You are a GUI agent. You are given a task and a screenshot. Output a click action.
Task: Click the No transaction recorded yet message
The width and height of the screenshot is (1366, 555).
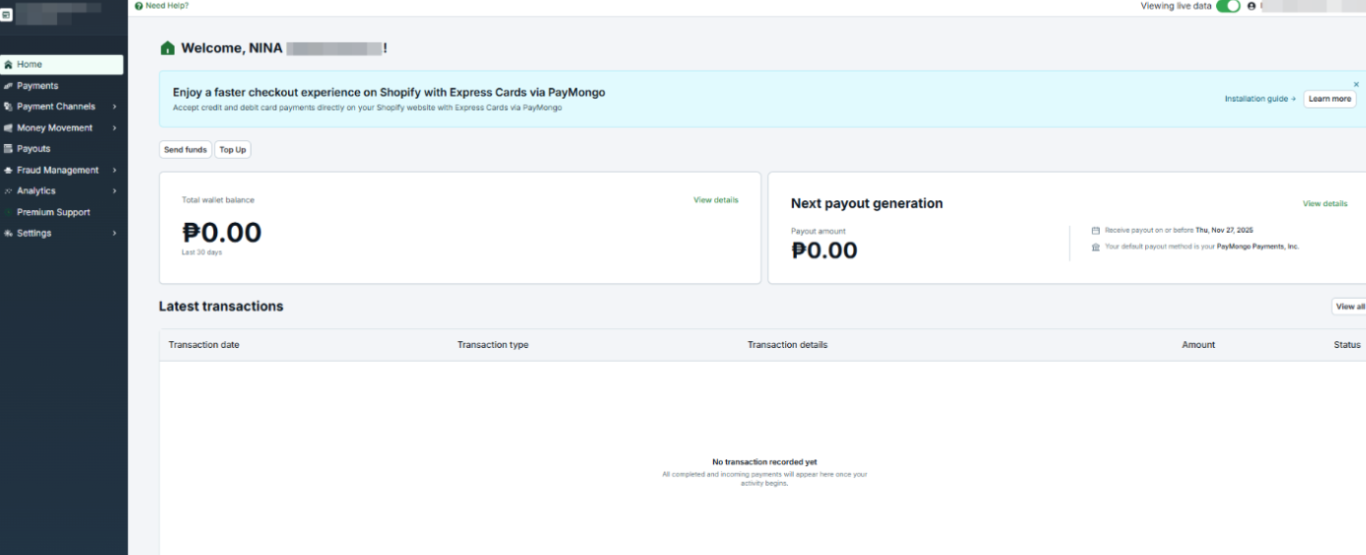764,462
